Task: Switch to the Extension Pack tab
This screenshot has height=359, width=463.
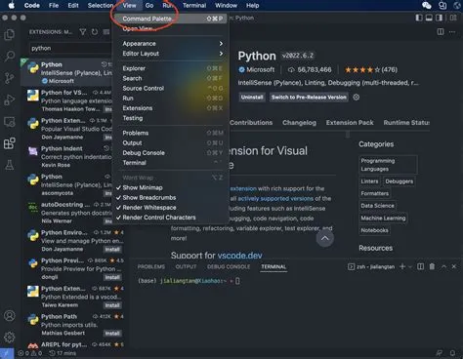Action: pos(350,123)
